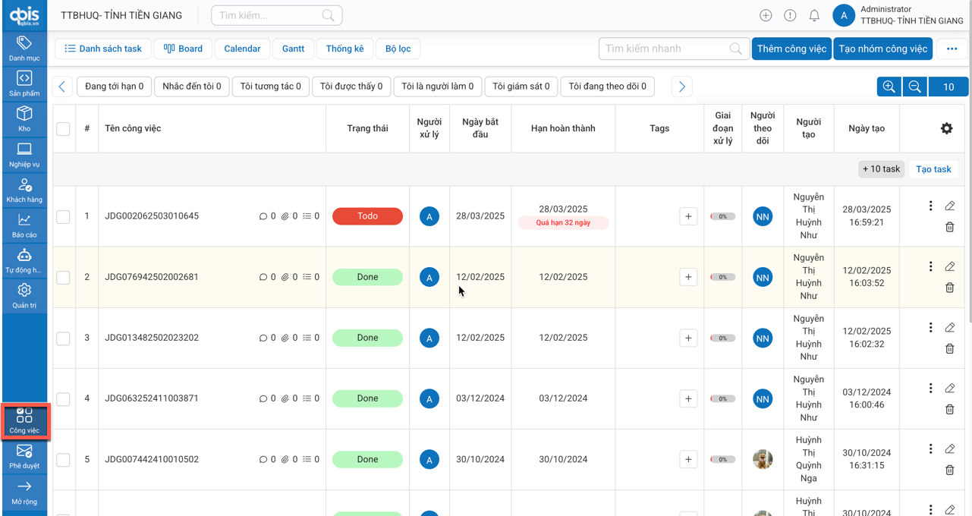Open the Công việc tasks section
Screen dimensions: 972x516
point(24,420)
